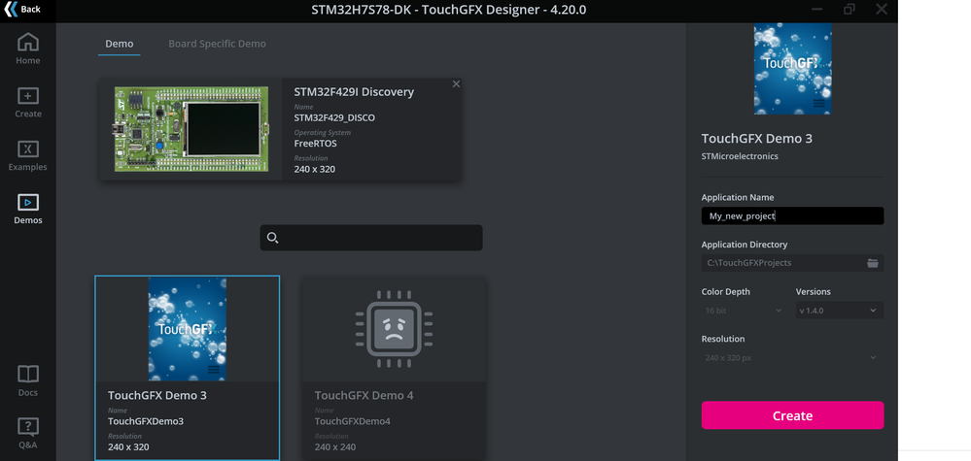Click the 'STMicroelectronics' vendor text
971x461 pixels.
click(740, 156)
